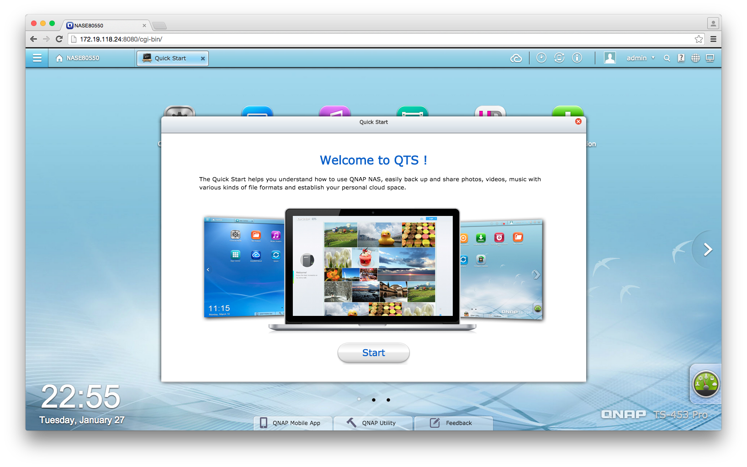Click the Chrome user profile icon
Image resolution: width=747 pixels, height=467 pixels.
click(x=713, y=23)
